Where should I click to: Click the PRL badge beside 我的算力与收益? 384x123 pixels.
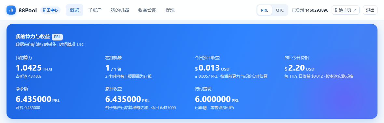click(57, 37)
